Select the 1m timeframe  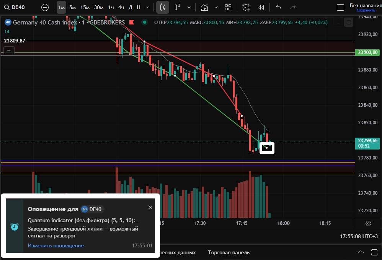coord(61,7)
